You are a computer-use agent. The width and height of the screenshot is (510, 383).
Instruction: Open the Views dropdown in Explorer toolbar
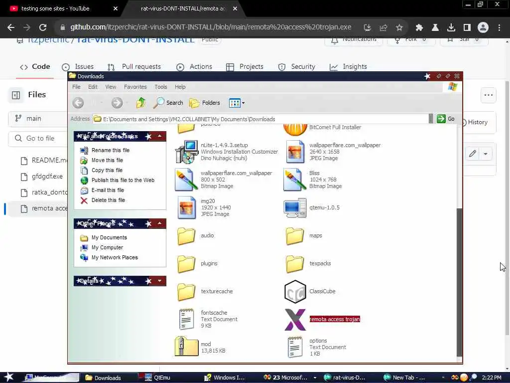click(237, 103)
